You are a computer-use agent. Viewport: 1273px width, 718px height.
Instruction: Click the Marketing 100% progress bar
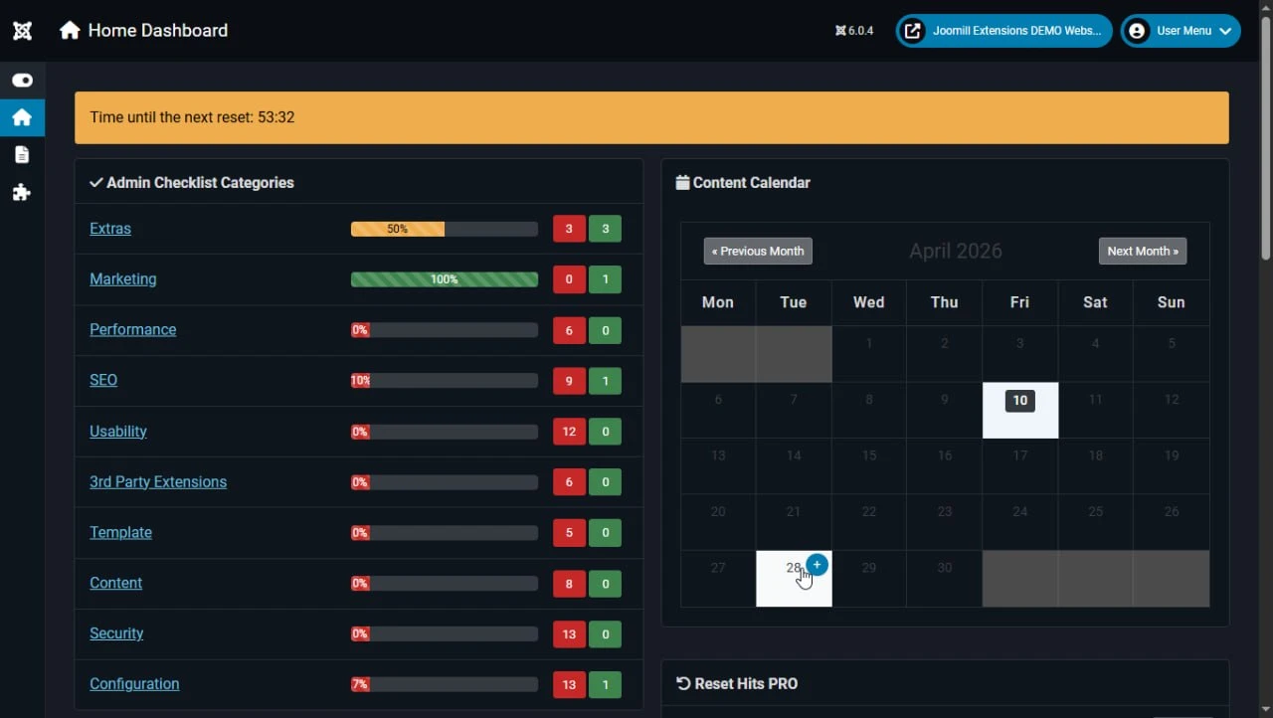pos(445,279)
